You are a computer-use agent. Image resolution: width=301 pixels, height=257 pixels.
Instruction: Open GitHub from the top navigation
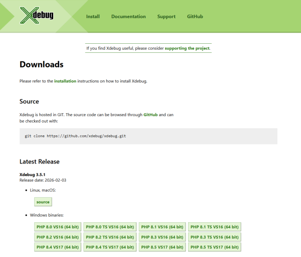195,17
